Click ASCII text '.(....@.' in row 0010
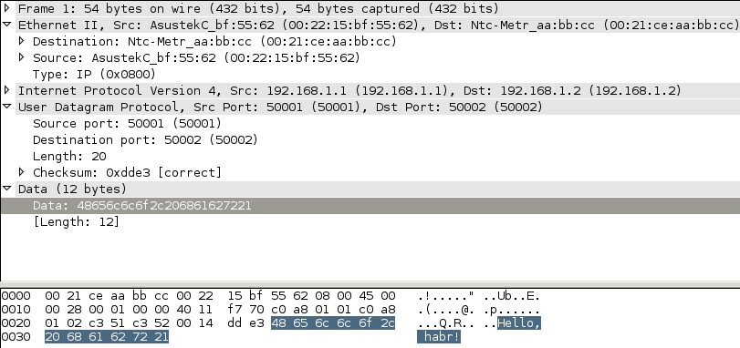740x348 pixels. coord(446,310)
